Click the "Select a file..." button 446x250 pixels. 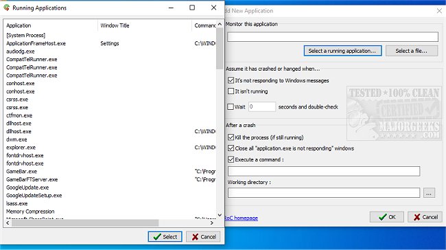tap(411, 51)
